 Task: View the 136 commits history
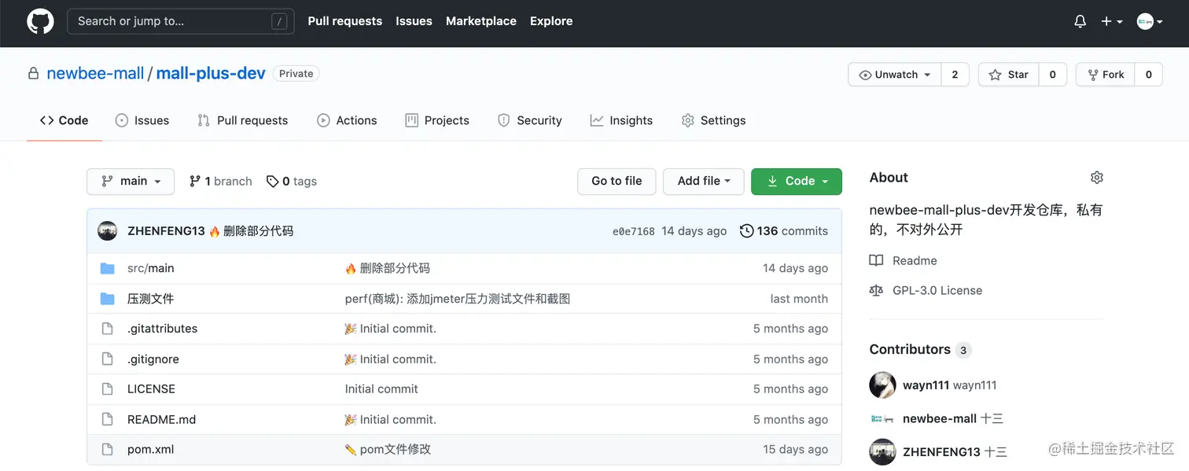[x=784, y=231]
